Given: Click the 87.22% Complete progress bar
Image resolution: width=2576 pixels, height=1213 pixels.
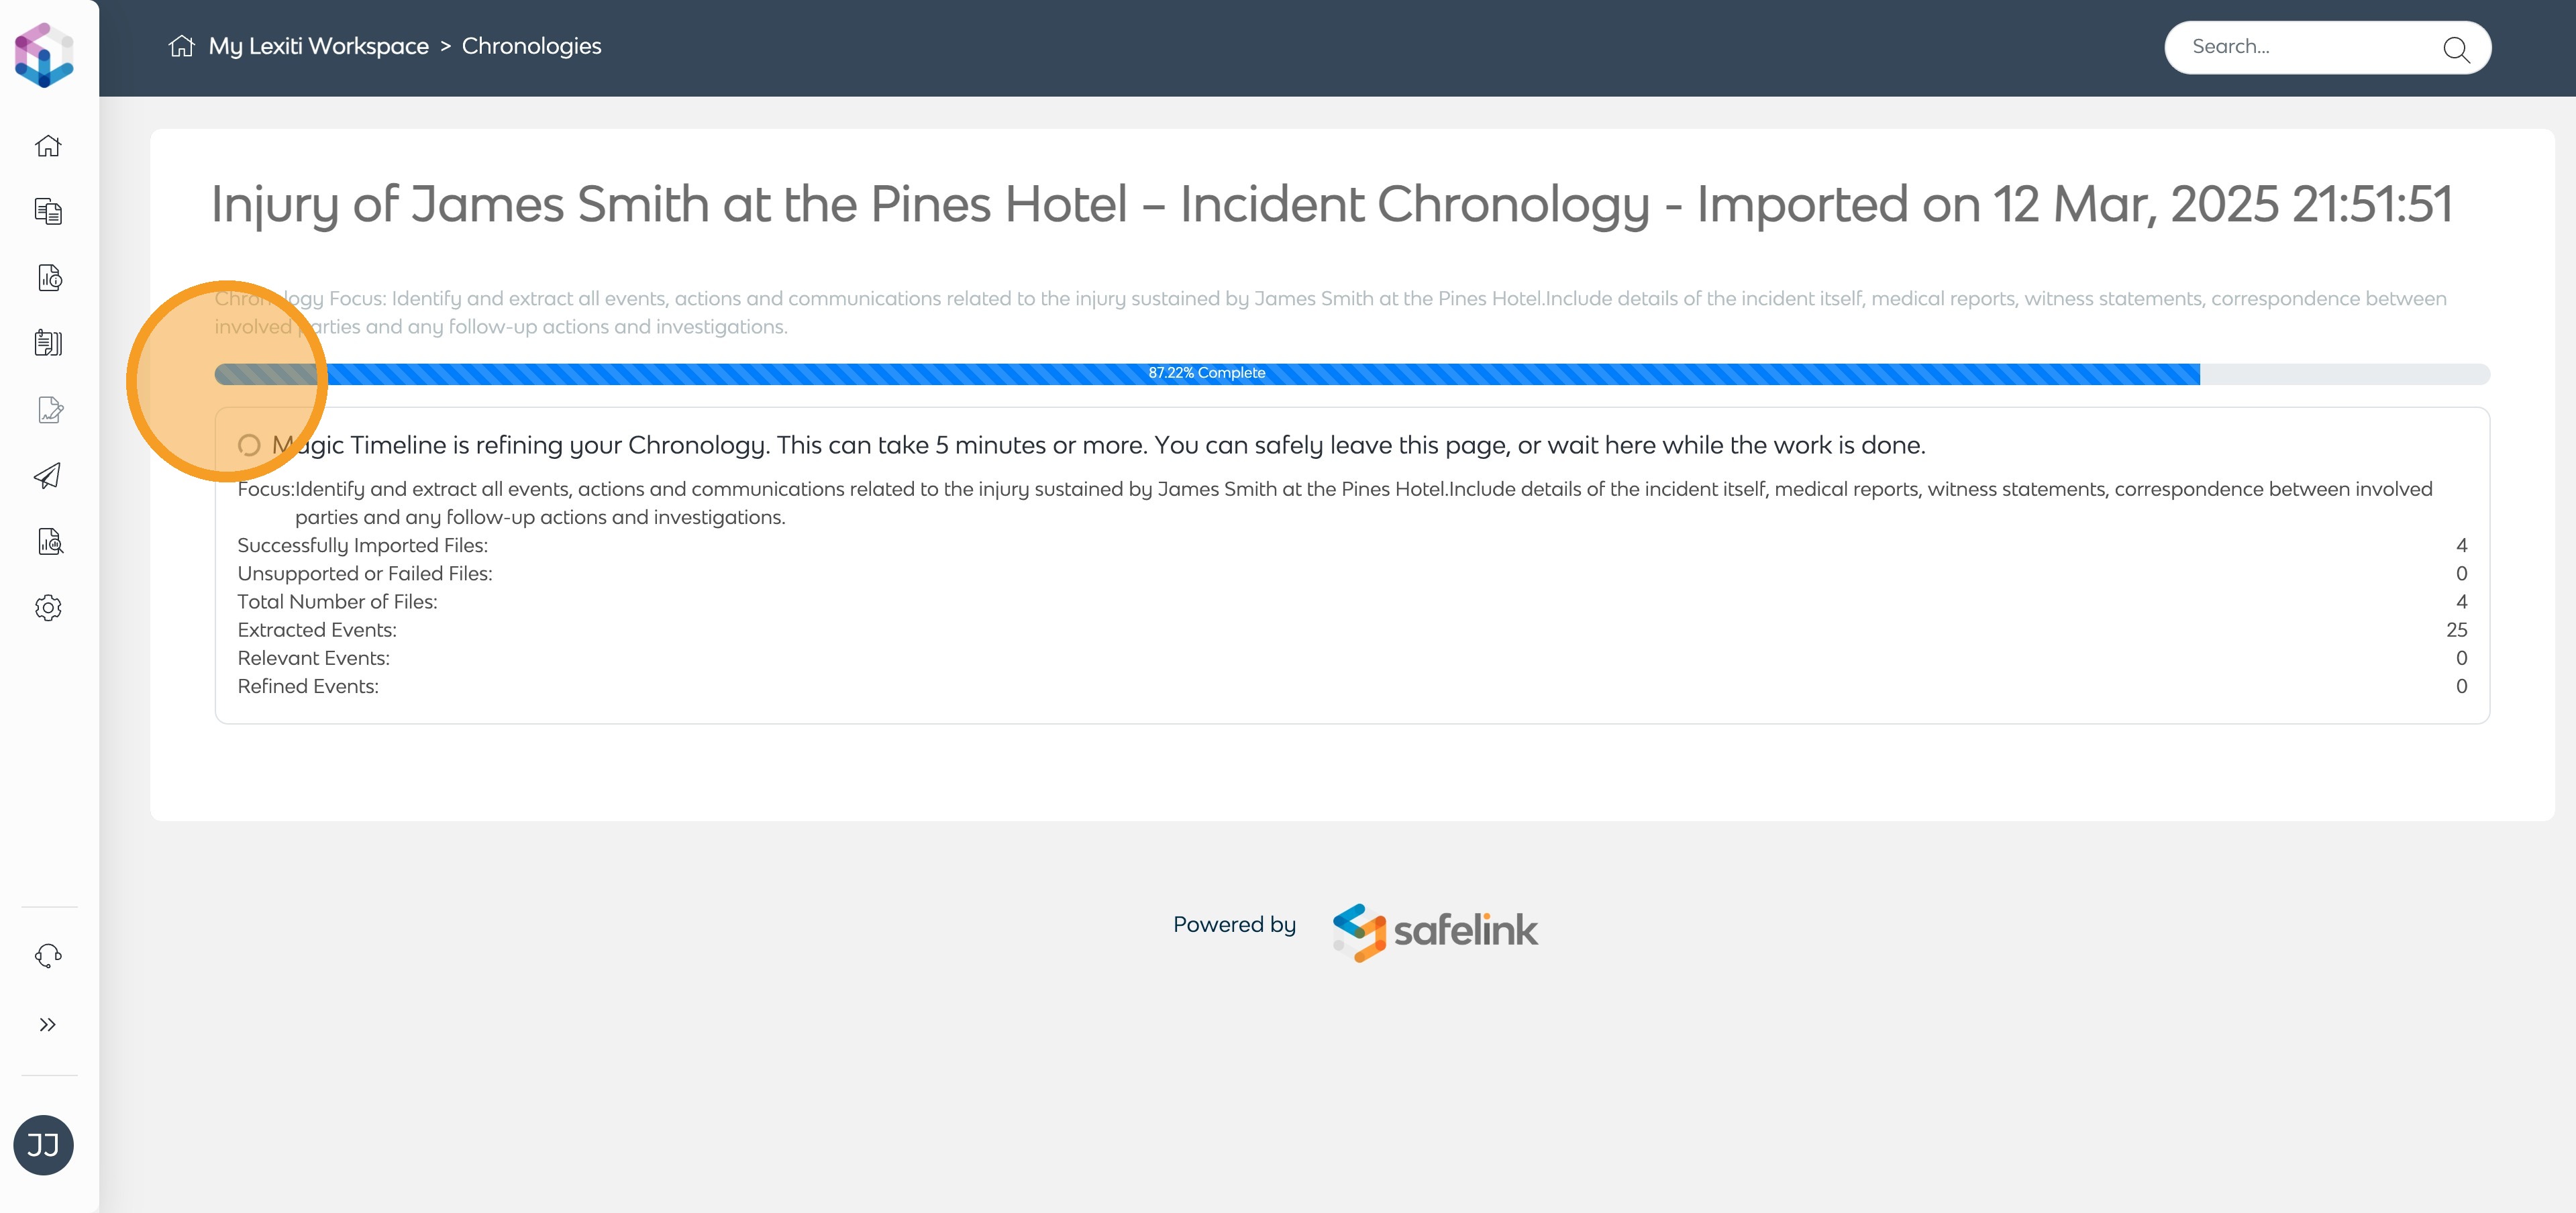Looking at the screenshot, I should pyautogui.click(x=1206, y=373).
